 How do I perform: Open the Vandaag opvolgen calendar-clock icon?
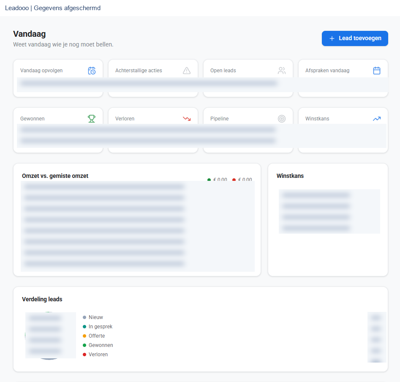(x=92, y=71)
